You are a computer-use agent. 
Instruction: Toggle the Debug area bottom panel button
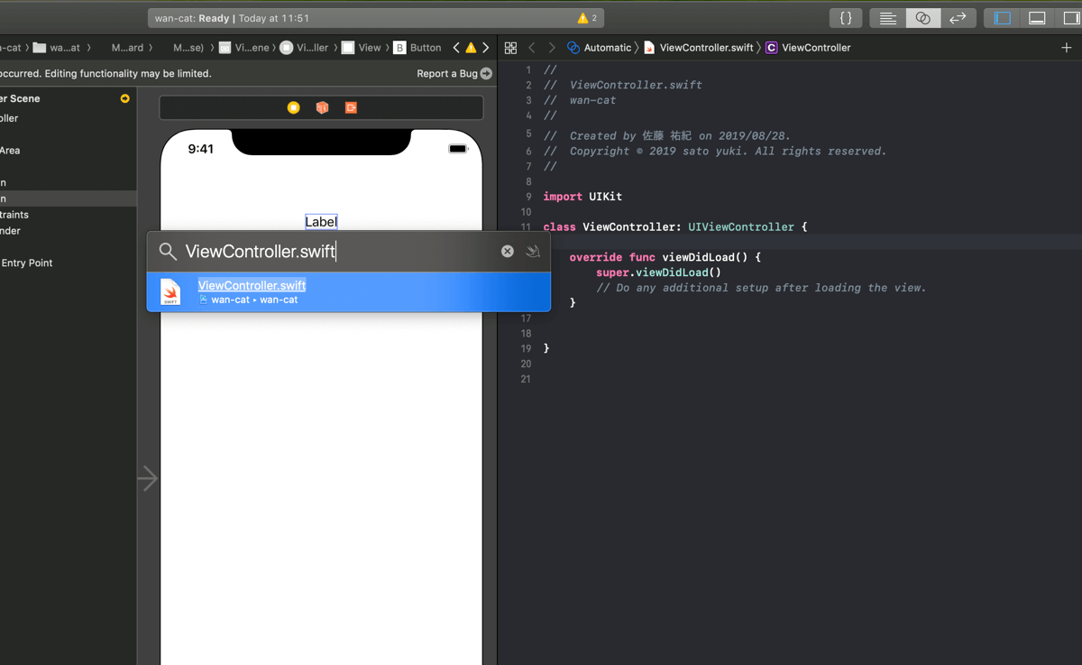1037,18
